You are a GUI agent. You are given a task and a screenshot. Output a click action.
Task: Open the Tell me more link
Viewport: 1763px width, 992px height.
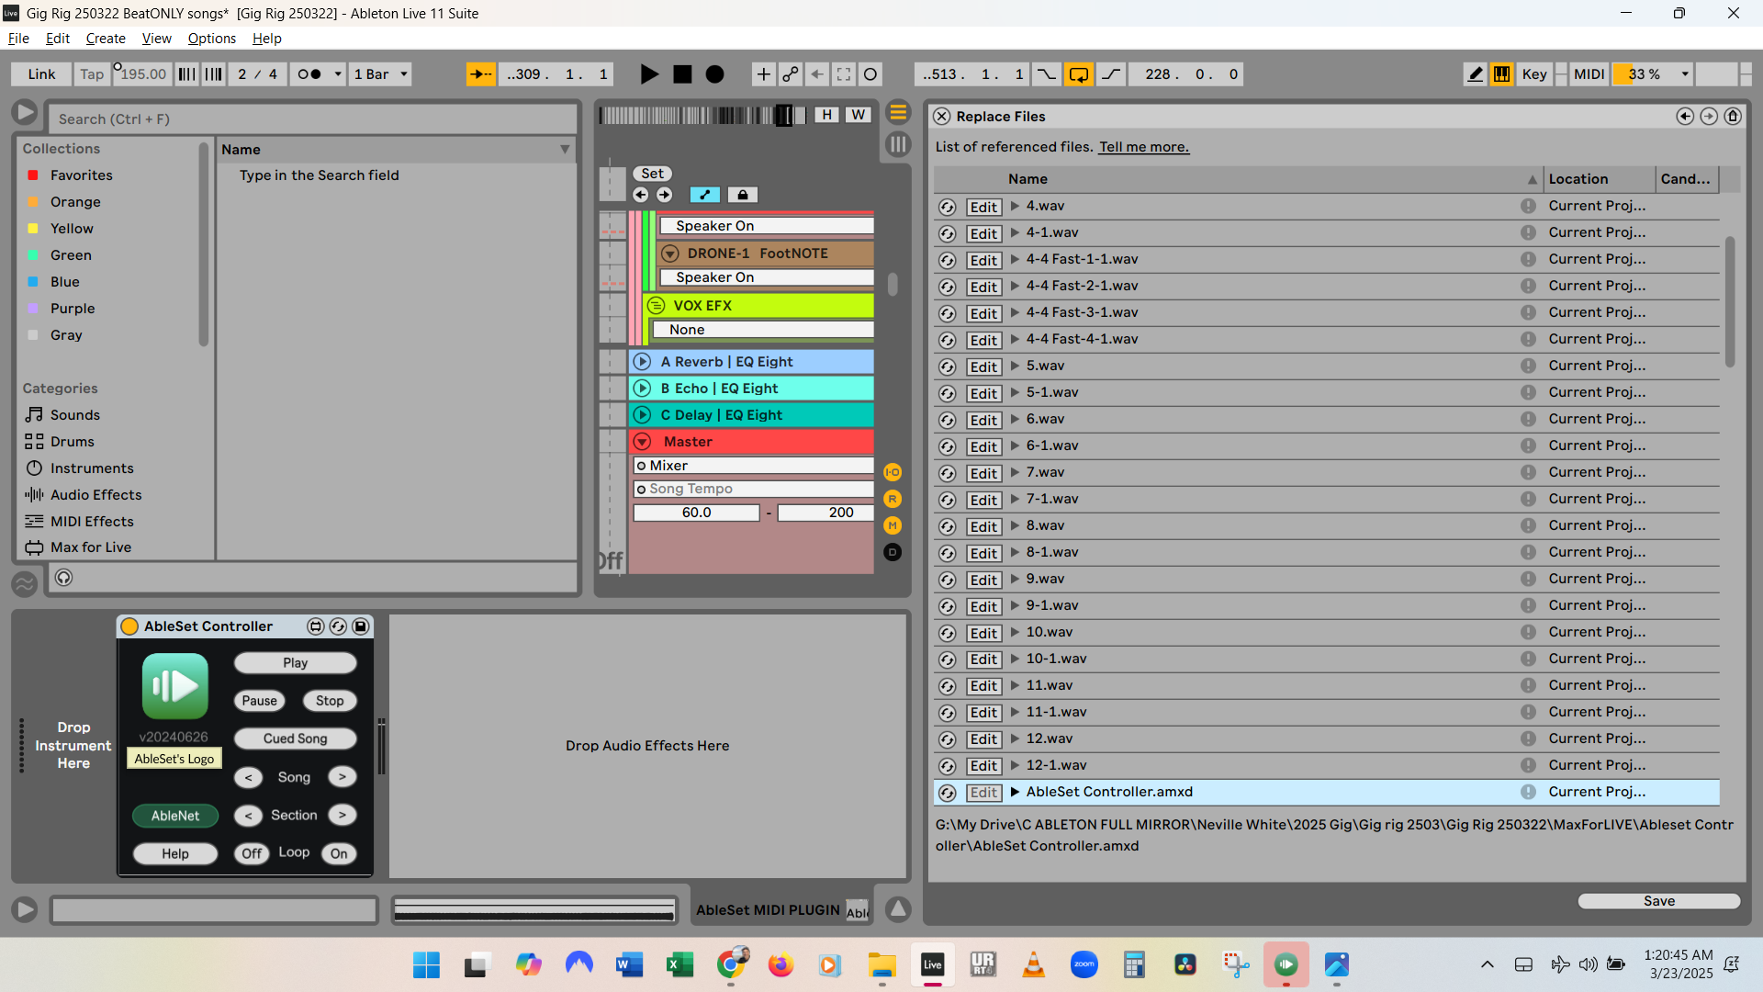(1144, 147)
